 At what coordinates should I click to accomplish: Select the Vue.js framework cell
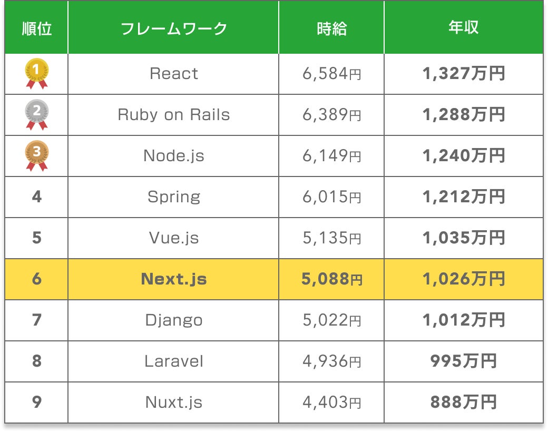click(174, 238)
